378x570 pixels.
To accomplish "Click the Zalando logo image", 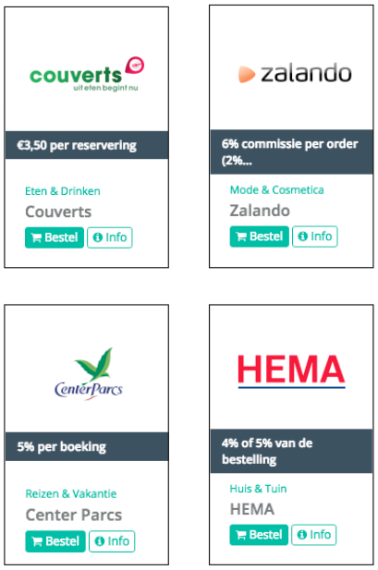I will tap(295, 73).
